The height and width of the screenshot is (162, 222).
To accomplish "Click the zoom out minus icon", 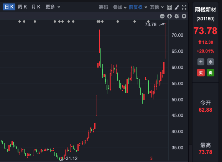I will (162, 16).
